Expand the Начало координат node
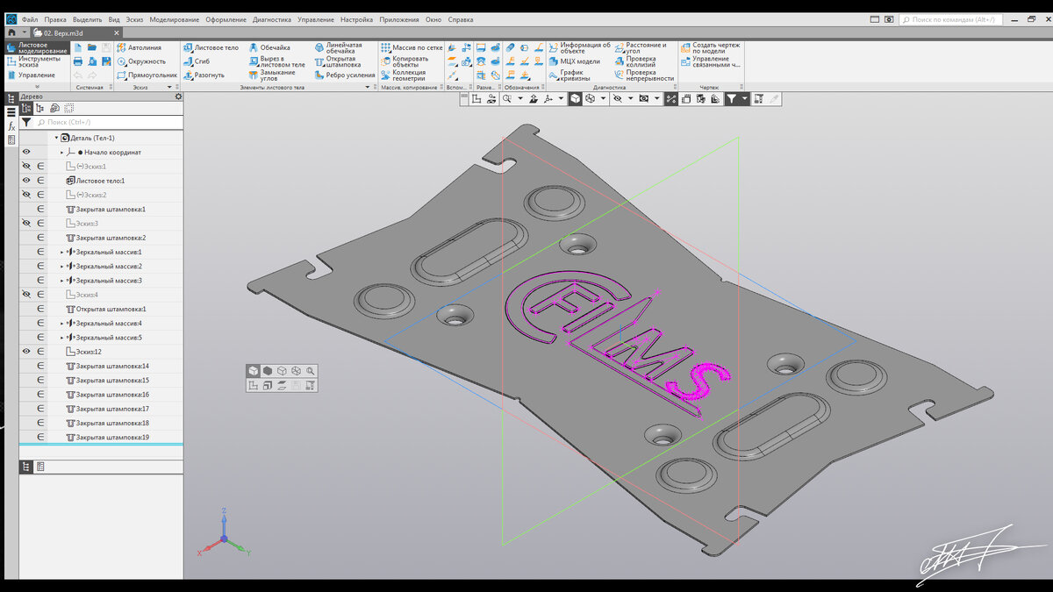 pyautogui.click(x=61, y=152)
